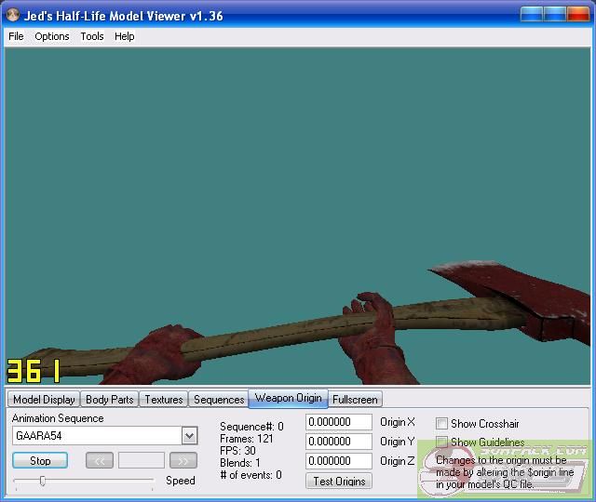Click the Half-Life Model Viewer title bar icon
Screen dimensions: 596x502
(13, 16)
